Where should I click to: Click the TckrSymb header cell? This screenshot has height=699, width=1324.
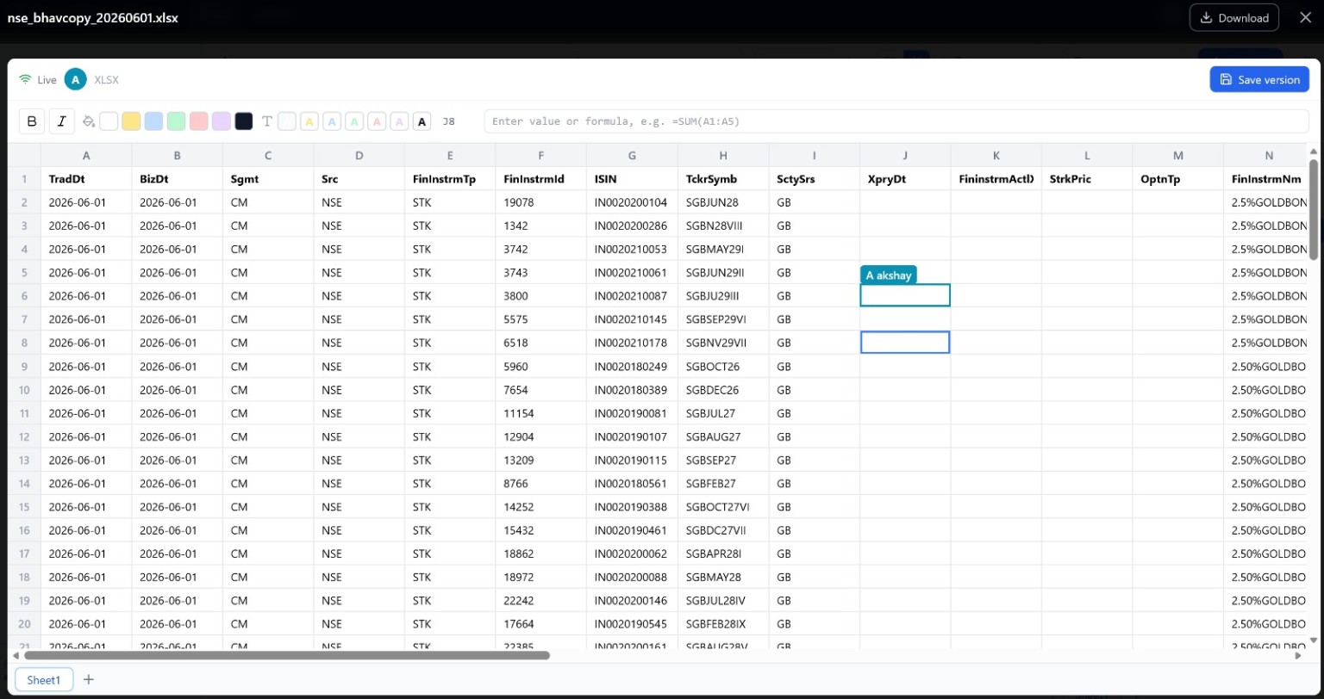pos(723,179)
